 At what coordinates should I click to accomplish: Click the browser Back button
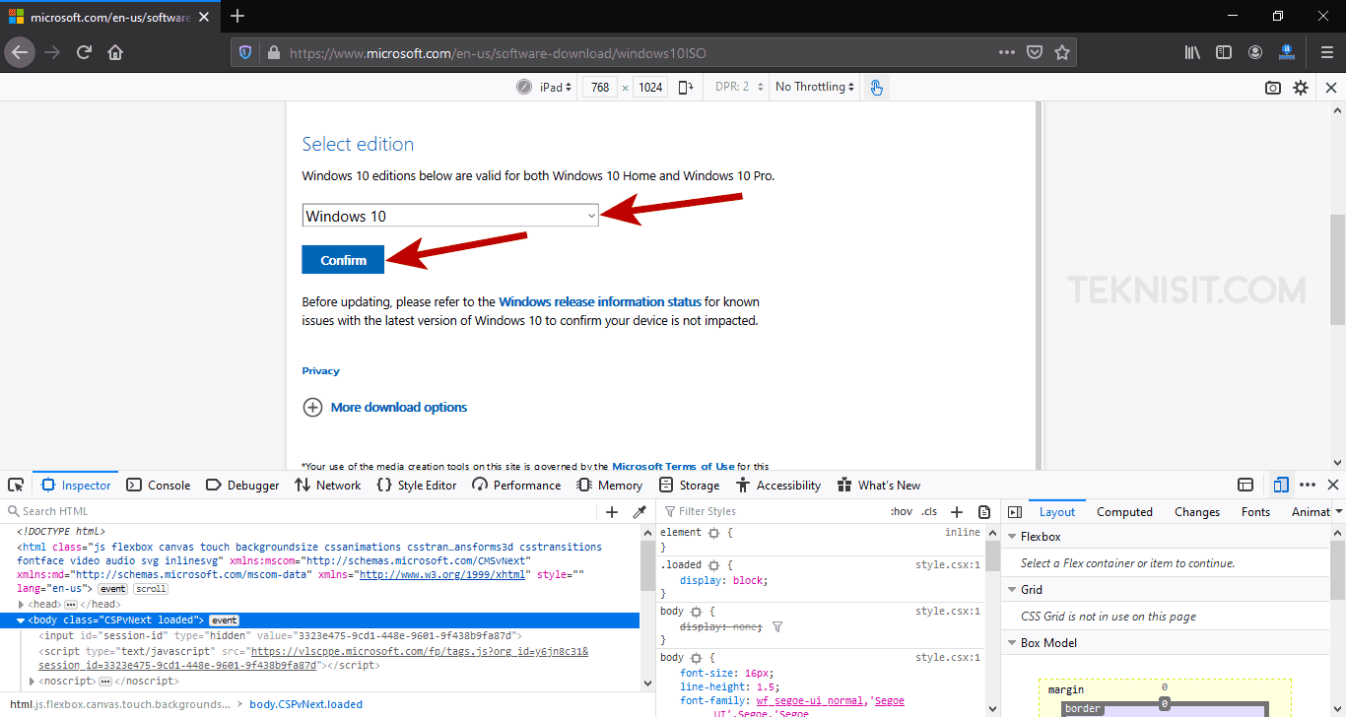point(20,52)
